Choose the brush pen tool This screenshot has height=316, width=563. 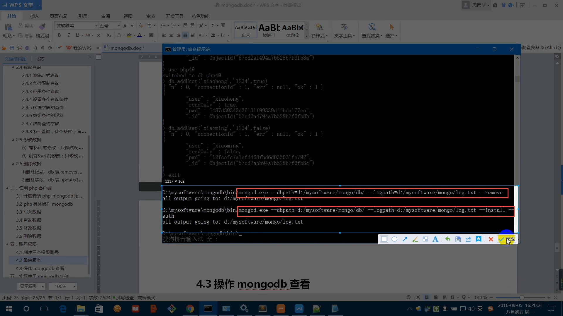click(x=415, y=239)
